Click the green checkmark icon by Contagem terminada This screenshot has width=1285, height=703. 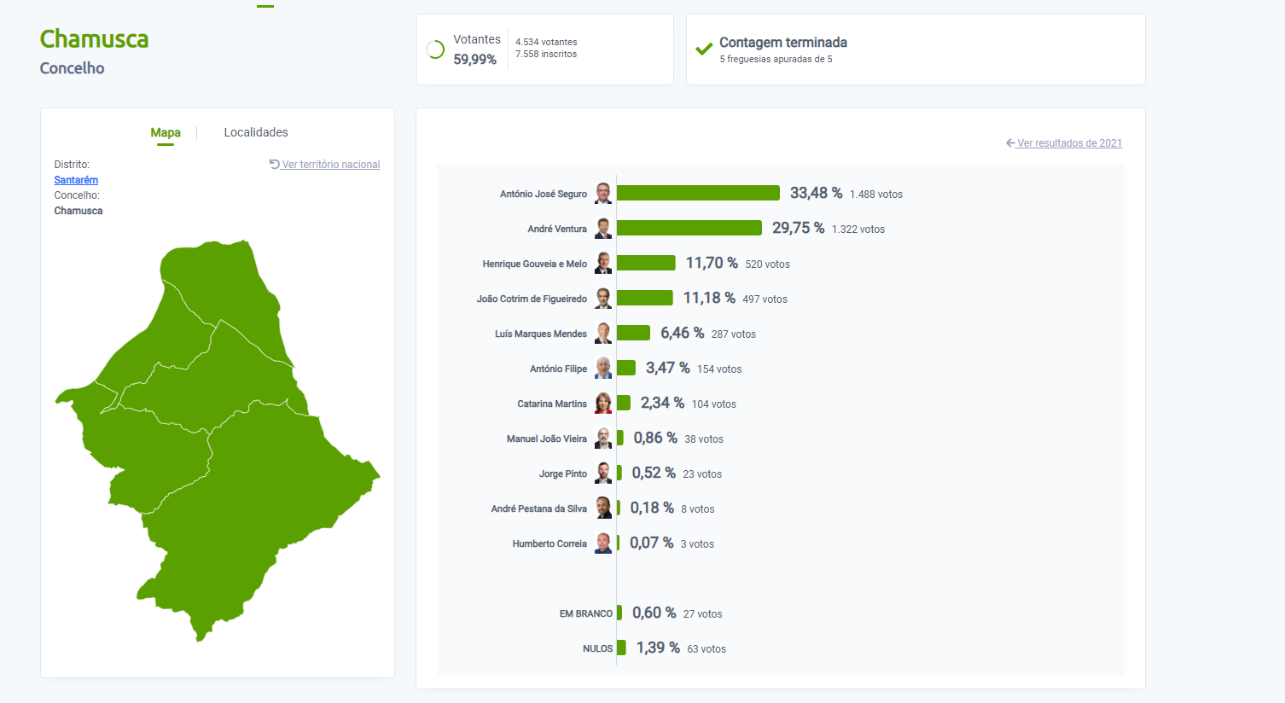[704, 49]
